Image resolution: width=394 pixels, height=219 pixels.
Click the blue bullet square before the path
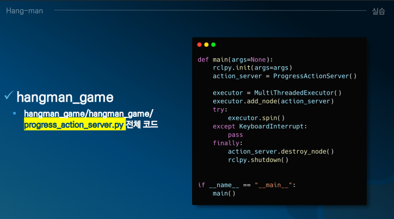[15, 114]
